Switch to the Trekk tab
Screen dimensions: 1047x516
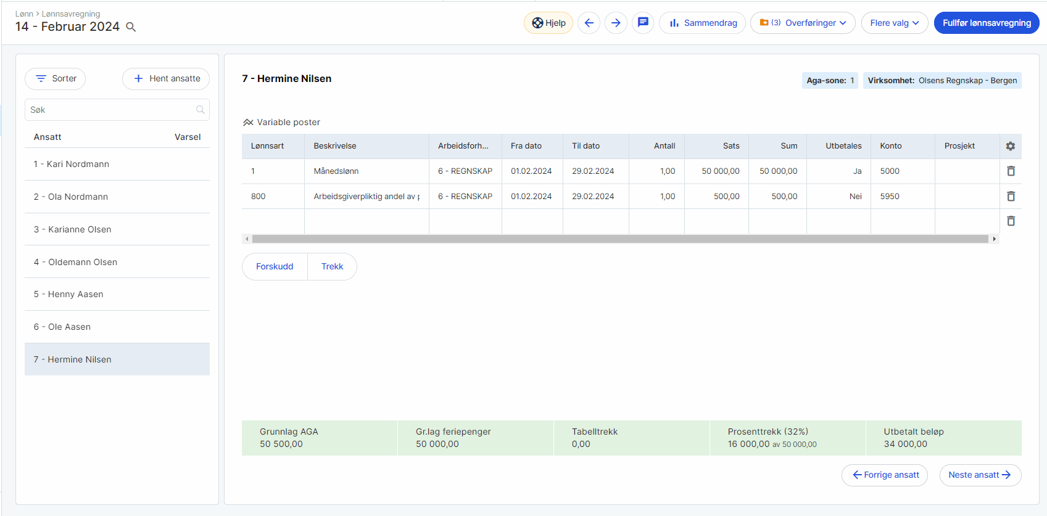click(332, 266)
